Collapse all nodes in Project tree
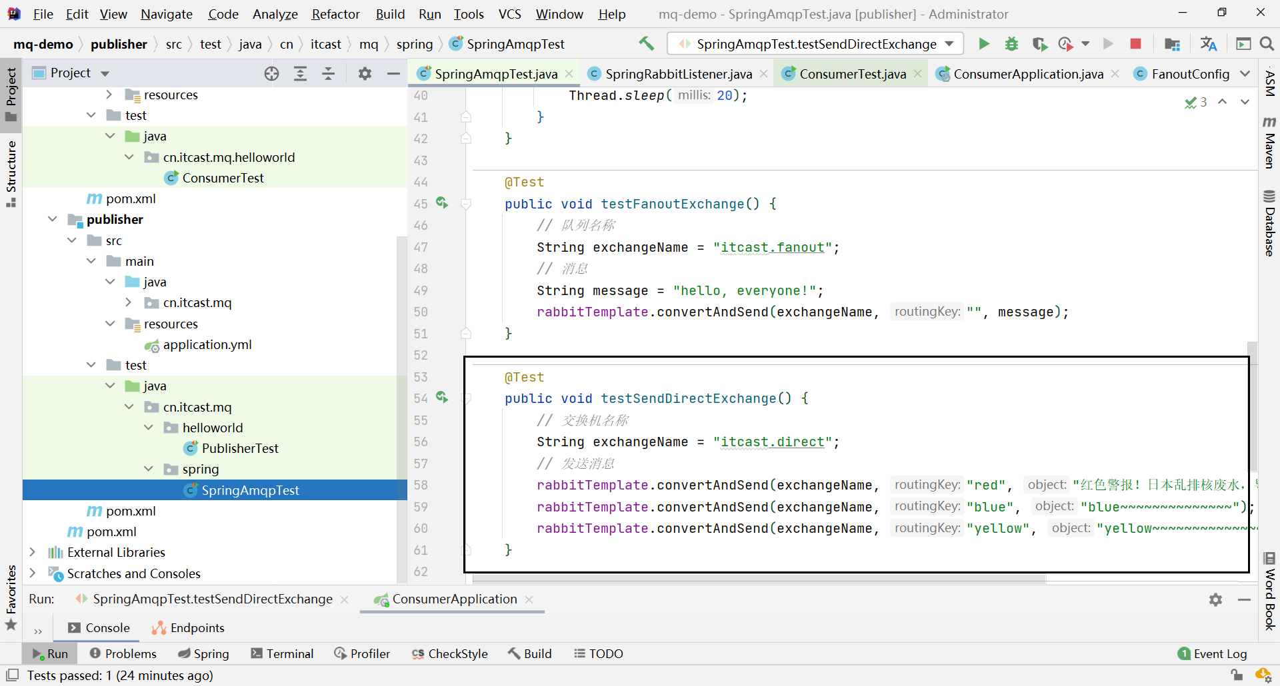 click(x=328, y=73)
